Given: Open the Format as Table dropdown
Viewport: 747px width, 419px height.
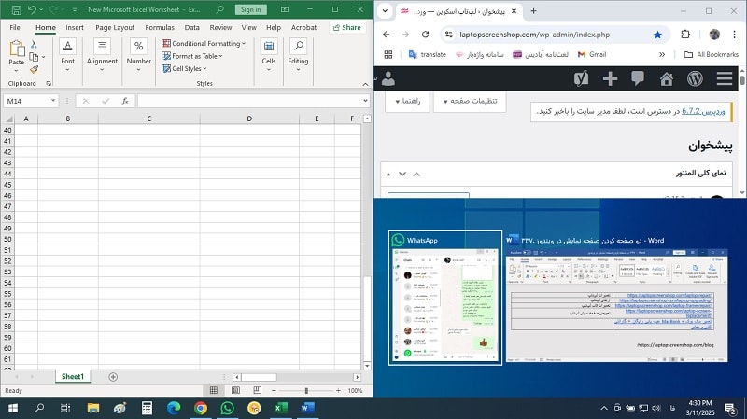Looking at the screenshot, I should (x=192, y=56).
